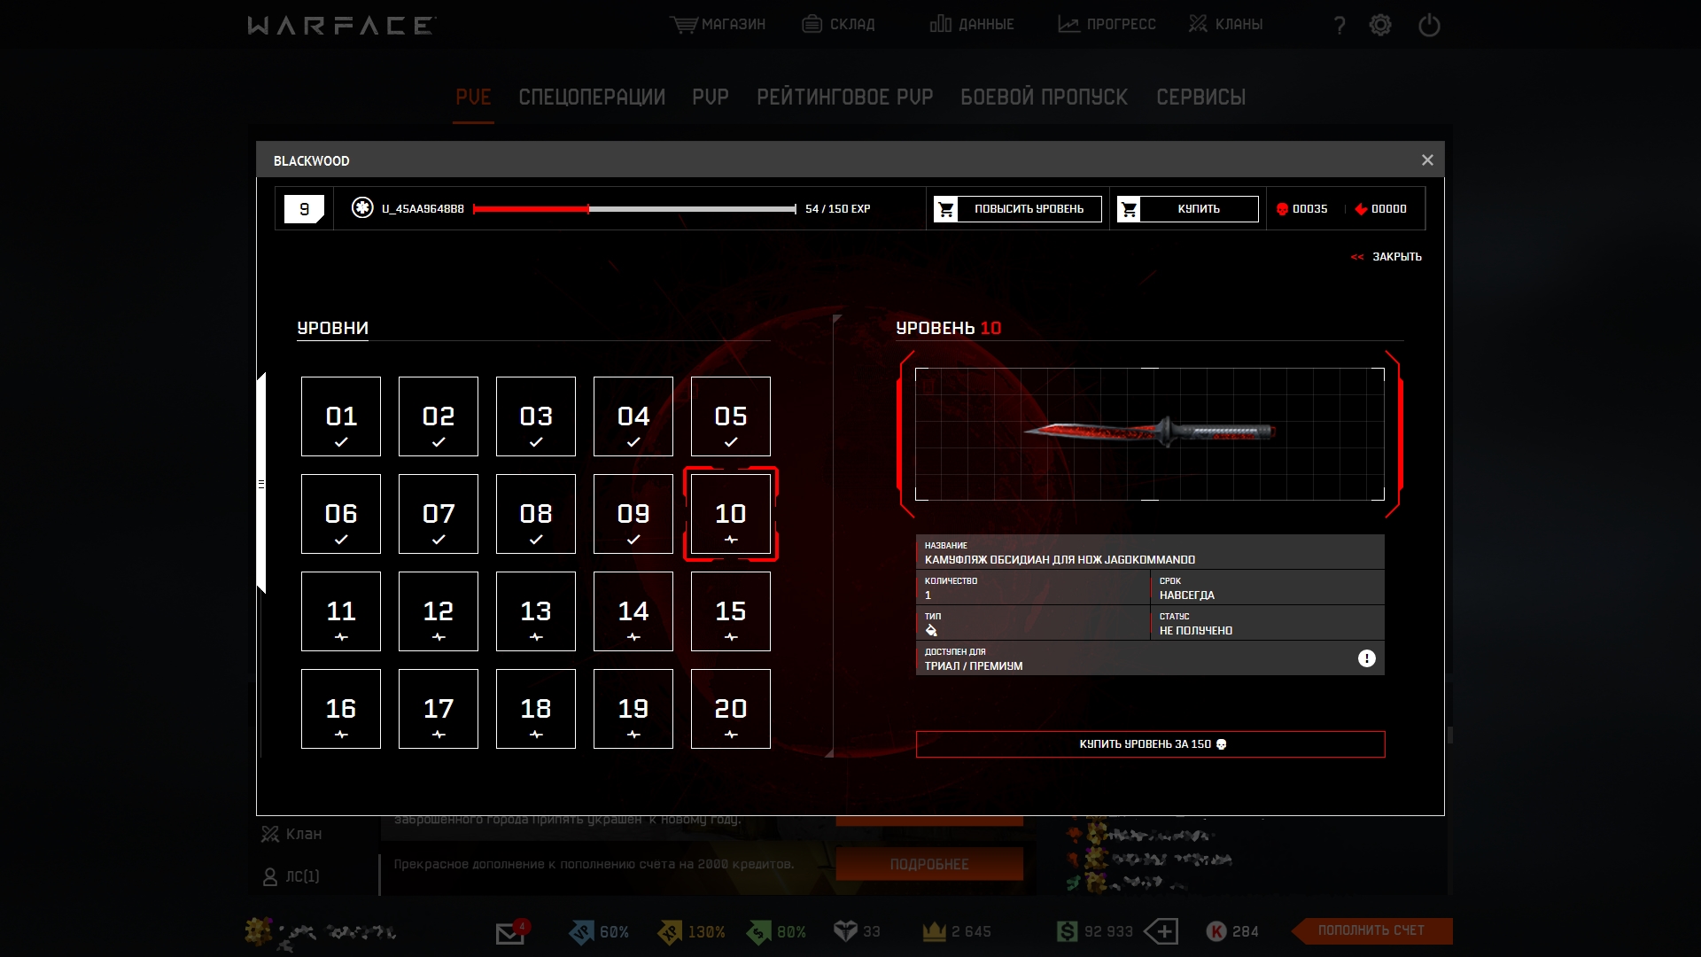Select the highlighted level 10 tile
Viewport: 1701px width, 957px height.
tap(731, 514)
